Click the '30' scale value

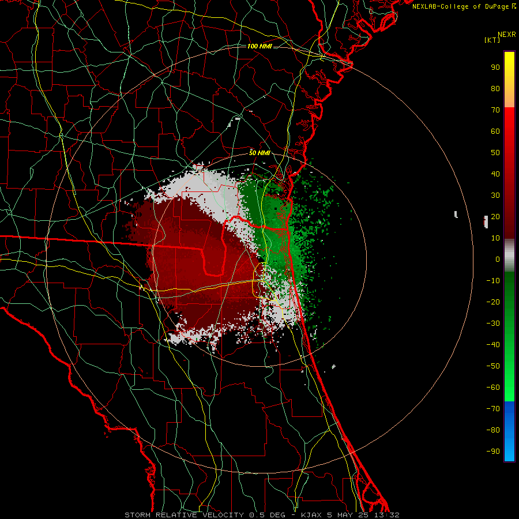(495, 195)
